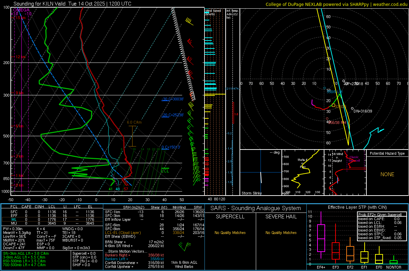Click the '0 C=15013'' level label
This screenshot has height=271, width=409.
(171, 147)
